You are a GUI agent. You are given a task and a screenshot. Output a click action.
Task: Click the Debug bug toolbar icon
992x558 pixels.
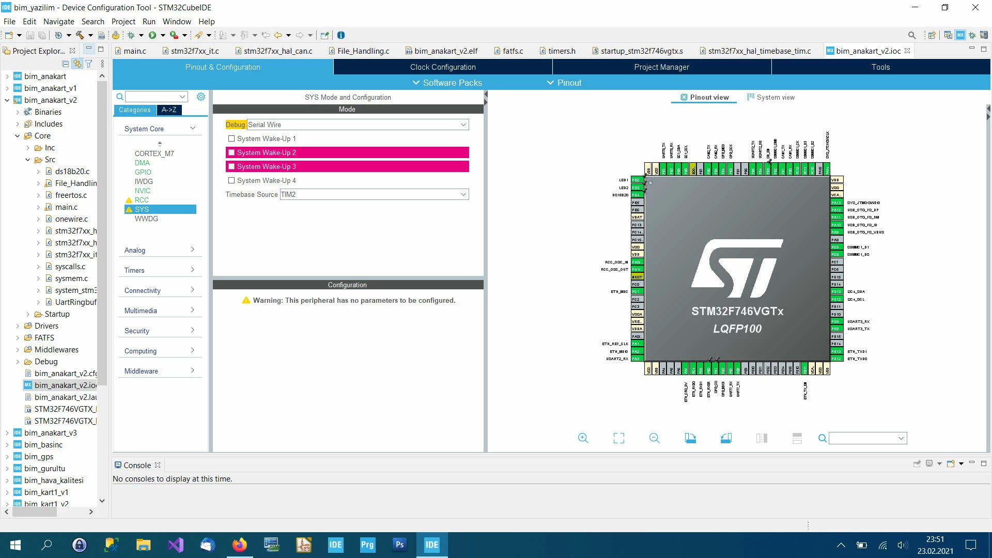click(x=131, y=35)
